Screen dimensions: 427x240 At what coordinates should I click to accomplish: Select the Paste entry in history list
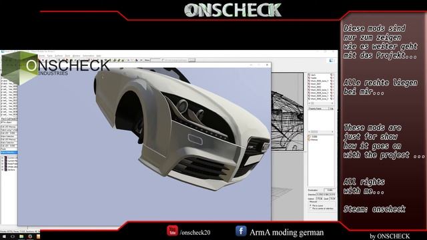(x=9, y=149)
